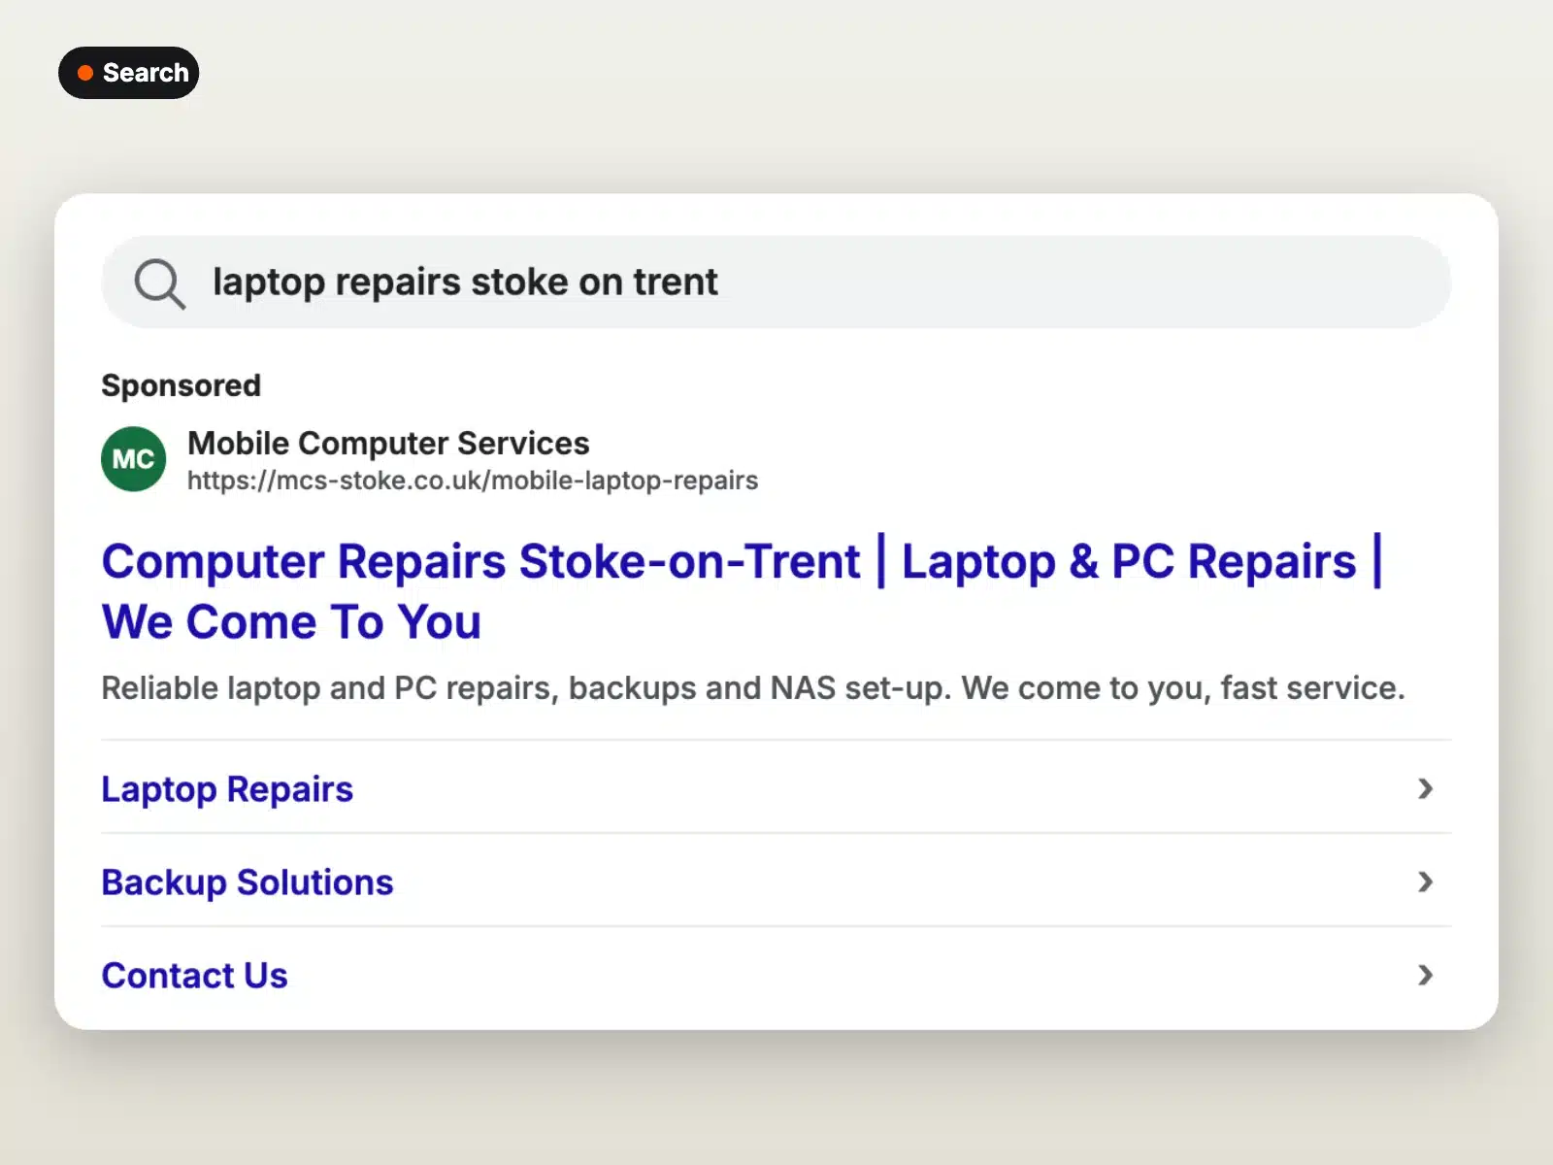Click the magnifying glass search icon
The width and height of the screenshot is (1553, 1165).
tap(159, 283)
